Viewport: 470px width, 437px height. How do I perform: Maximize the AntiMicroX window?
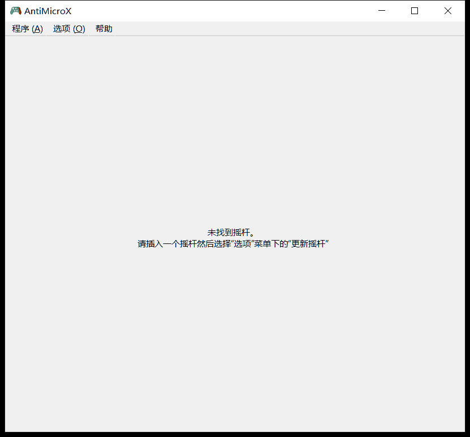click(x=415, y=11)
